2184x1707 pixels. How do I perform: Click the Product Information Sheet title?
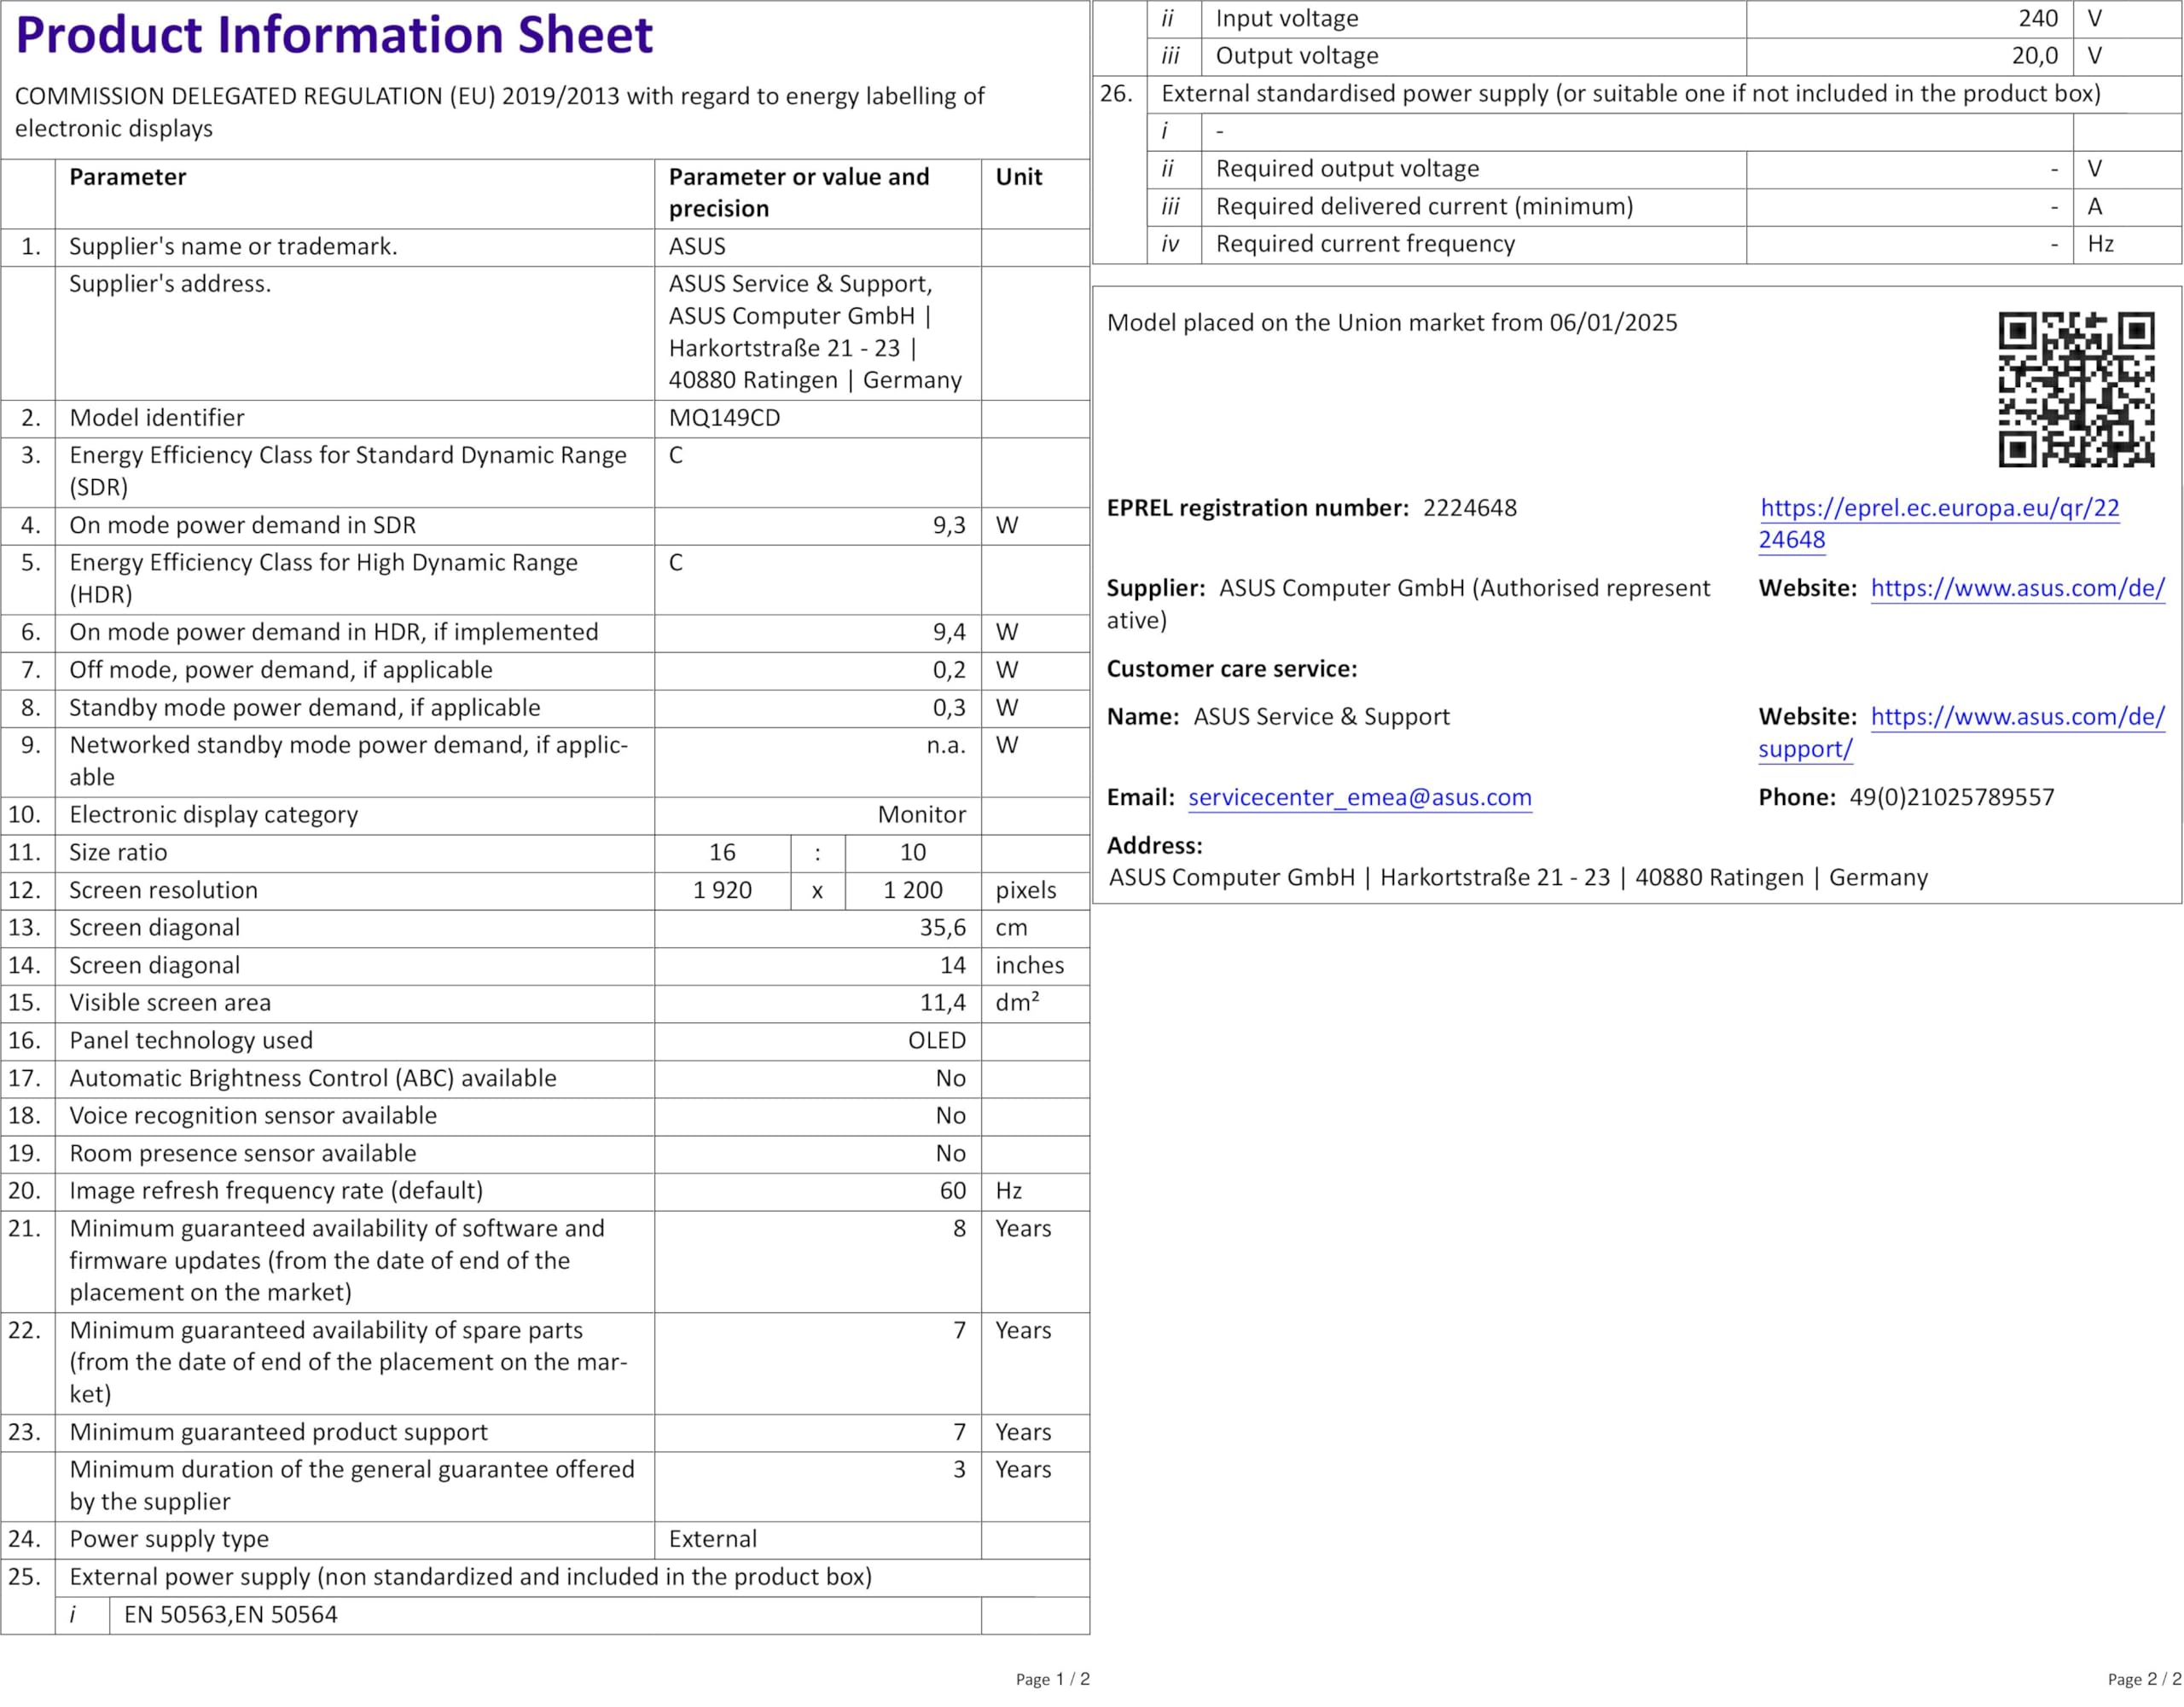point(334,35)
